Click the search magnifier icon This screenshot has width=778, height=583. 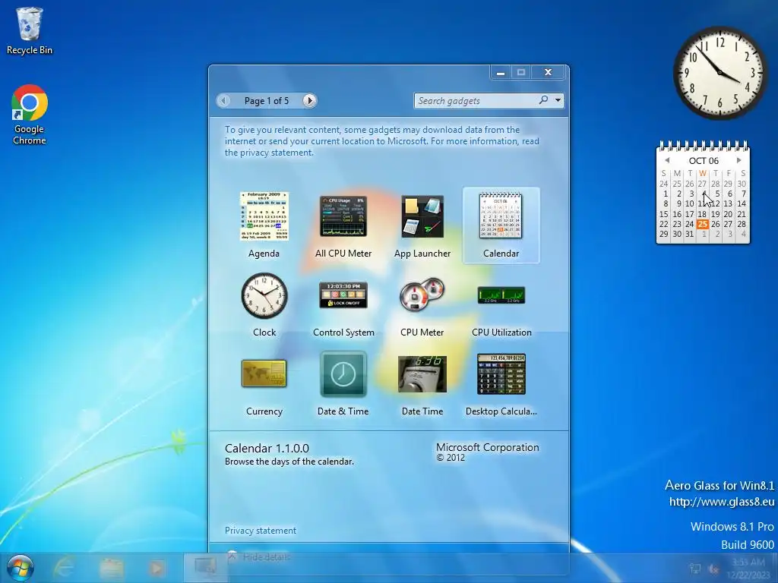pos(544,100)
